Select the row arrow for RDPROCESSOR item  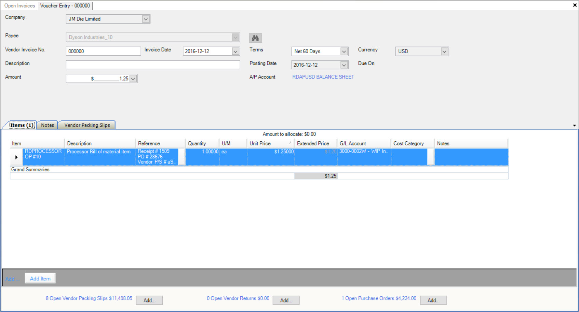tap(16, 157)
